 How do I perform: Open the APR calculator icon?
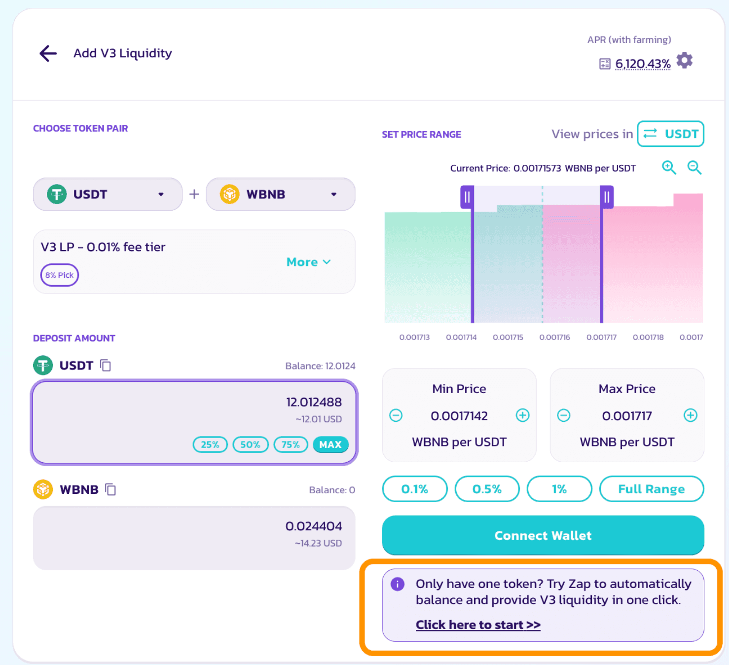pyautogui.click(x=605, y=64)
